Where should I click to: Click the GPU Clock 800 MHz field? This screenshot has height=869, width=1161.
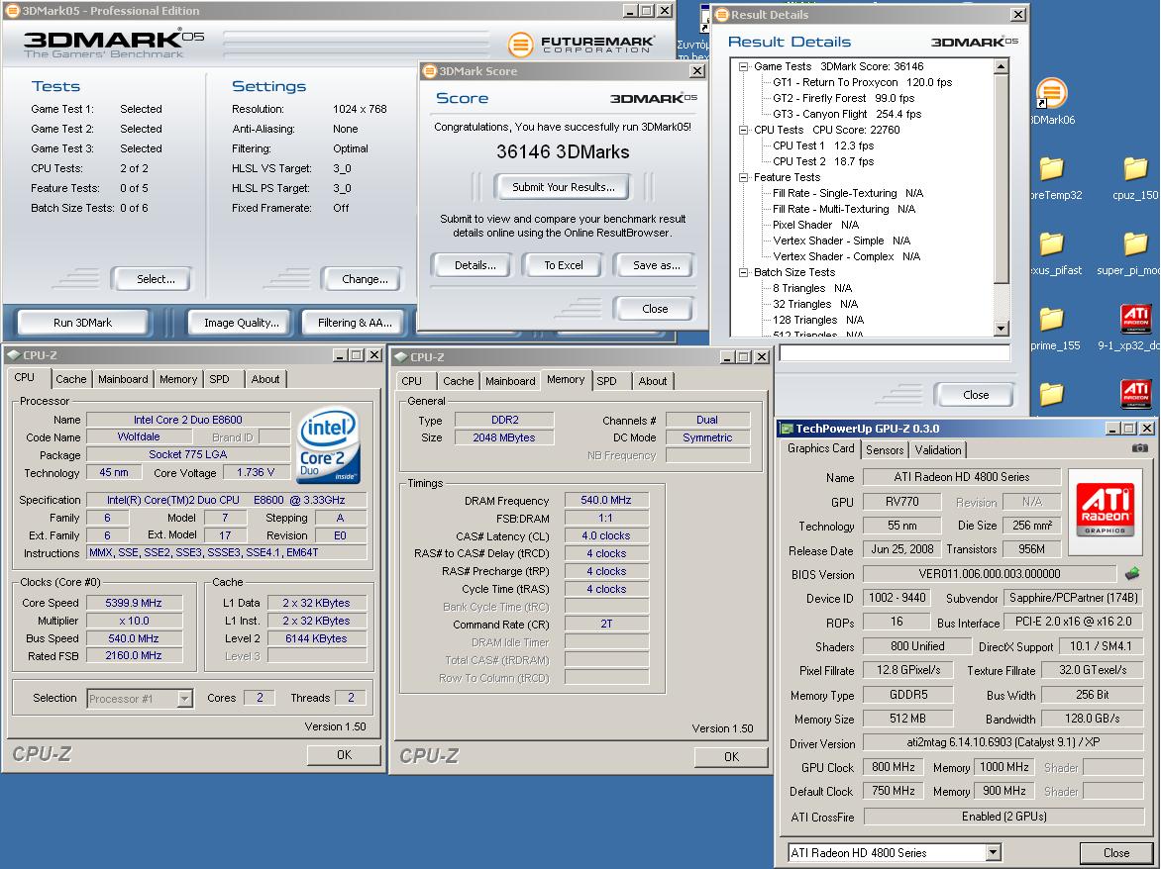893,767
